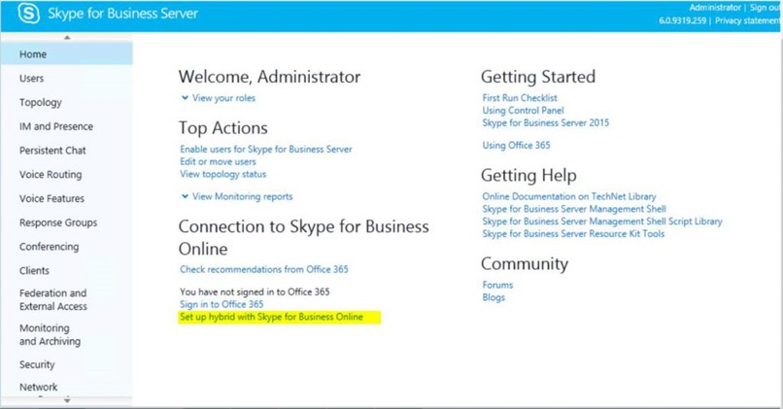The height and width of the screenshot is (409, 783).
Task: Click Sign in to Office 365 link
Action: tap(221, 304)
